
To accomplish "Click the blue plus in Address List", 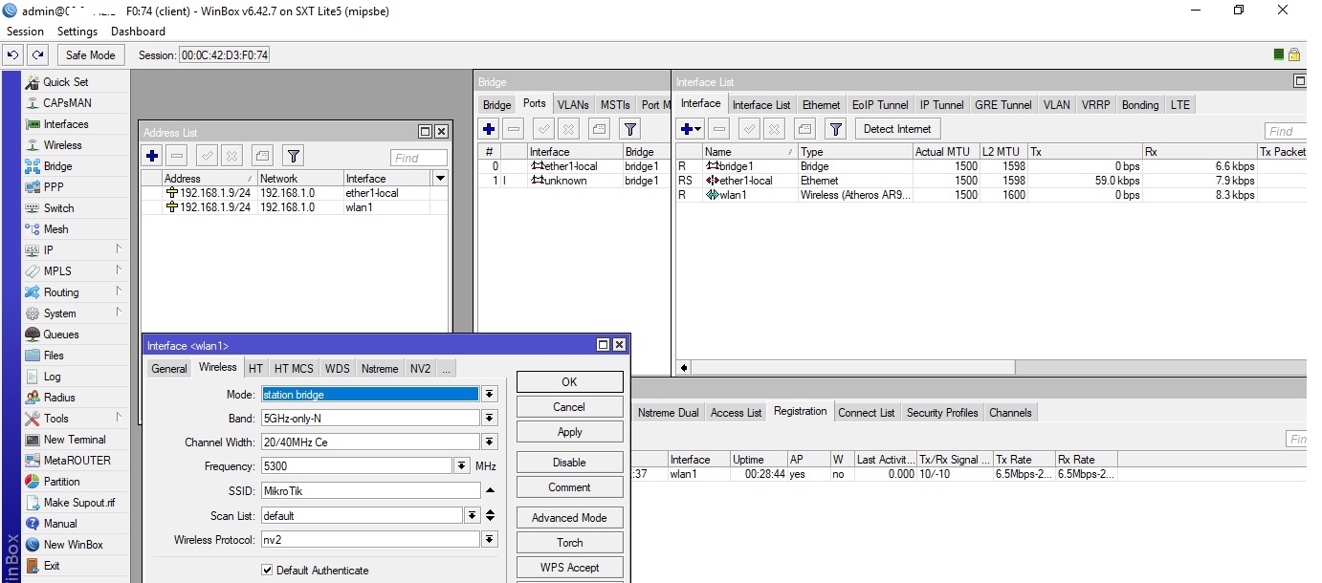I will coord(152,156).
